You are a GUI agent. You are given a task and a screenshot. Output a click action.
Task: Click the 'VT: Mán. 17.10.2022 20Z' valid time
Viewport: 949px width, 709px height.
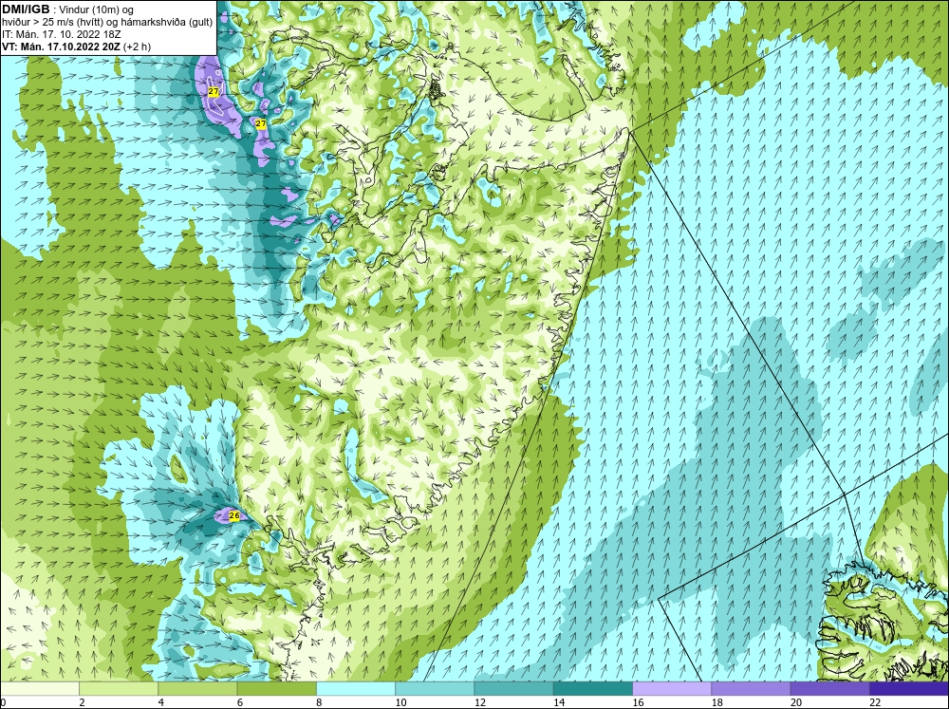tap(62, 47)
